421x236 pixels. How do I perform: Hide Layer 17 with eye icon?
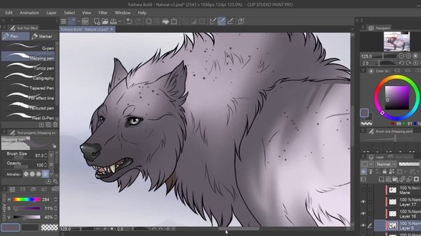pyautogui.click(x=363, y=202)
